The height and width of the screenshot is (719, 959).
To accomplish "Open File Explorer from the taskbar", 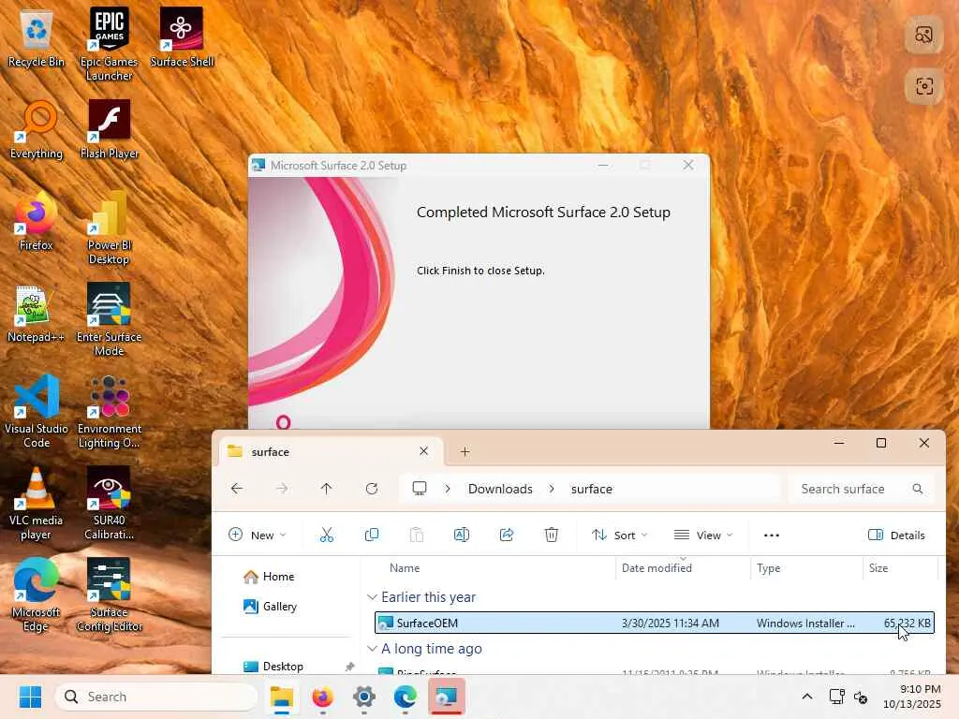I will click(x=281, y=697).
